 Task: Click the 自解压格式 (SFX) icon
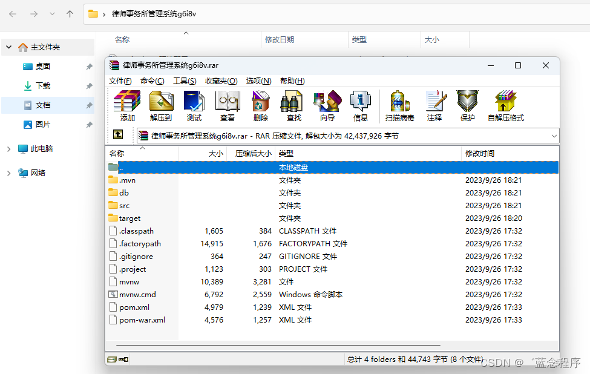(506, 102)
